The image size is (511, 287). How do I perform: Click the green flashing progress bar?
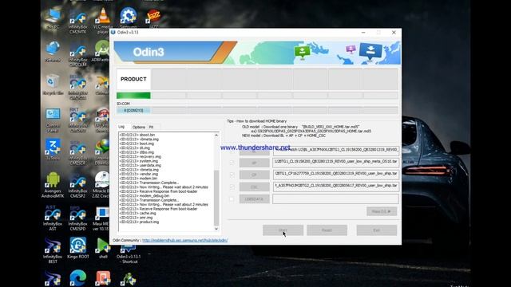pyautogui.click(x=133, y=96)
